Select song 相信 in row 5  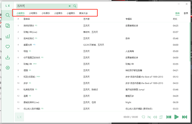click(26, 51)
